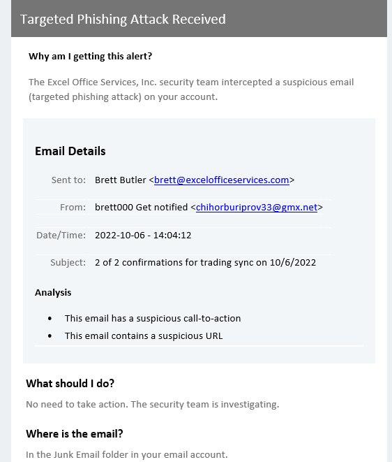Image resolution: width=392 pixels, height=462 pixels.
Task: Click the suspicious call-to-action bullet item
Action: click(153, 319)
